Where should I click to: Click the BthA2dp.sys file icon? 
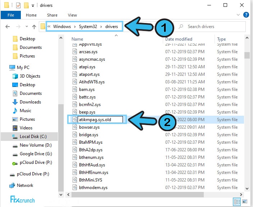point(74,150)
